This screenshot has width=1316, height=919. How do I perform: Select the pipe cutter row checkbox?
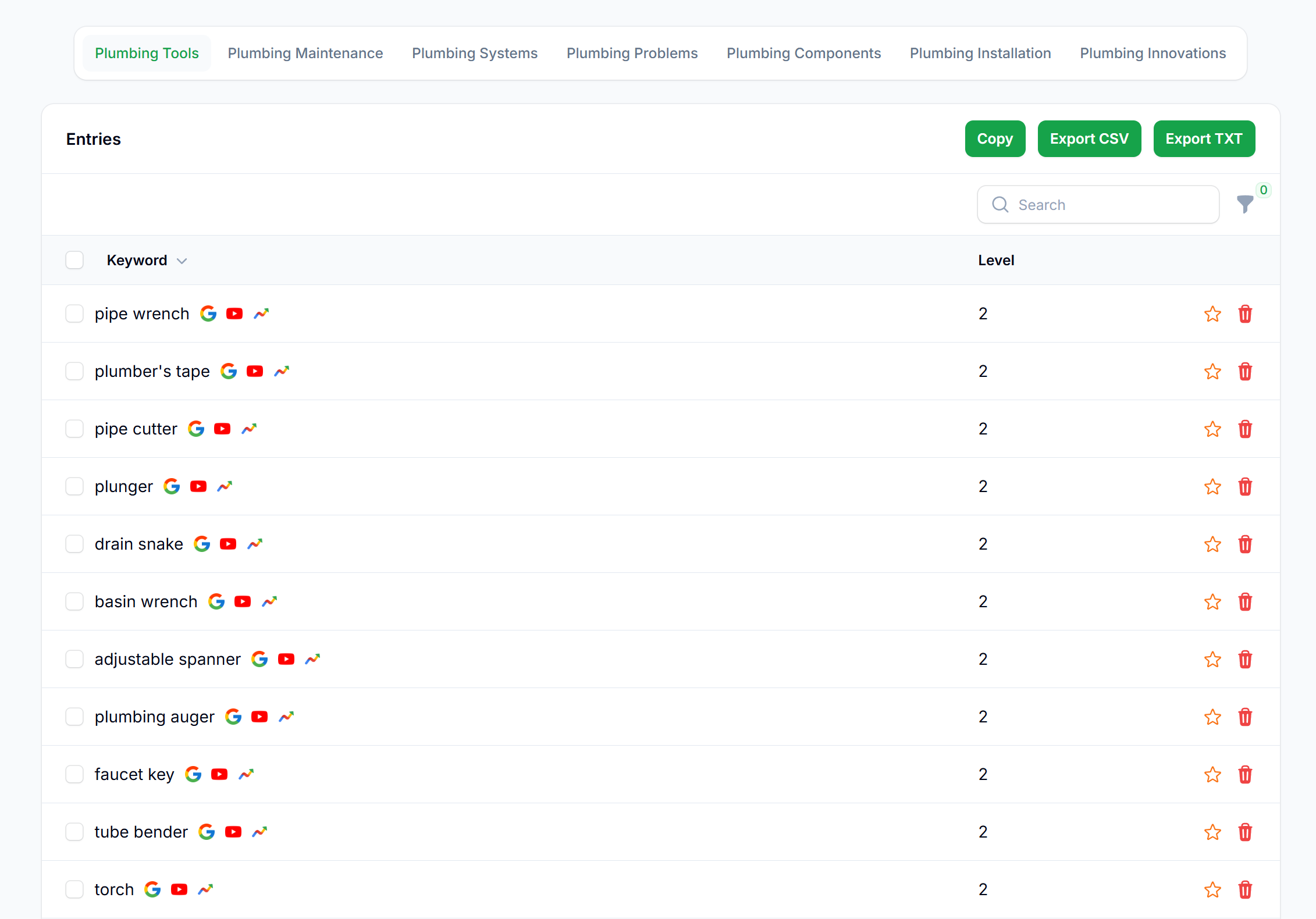(74, 429)
